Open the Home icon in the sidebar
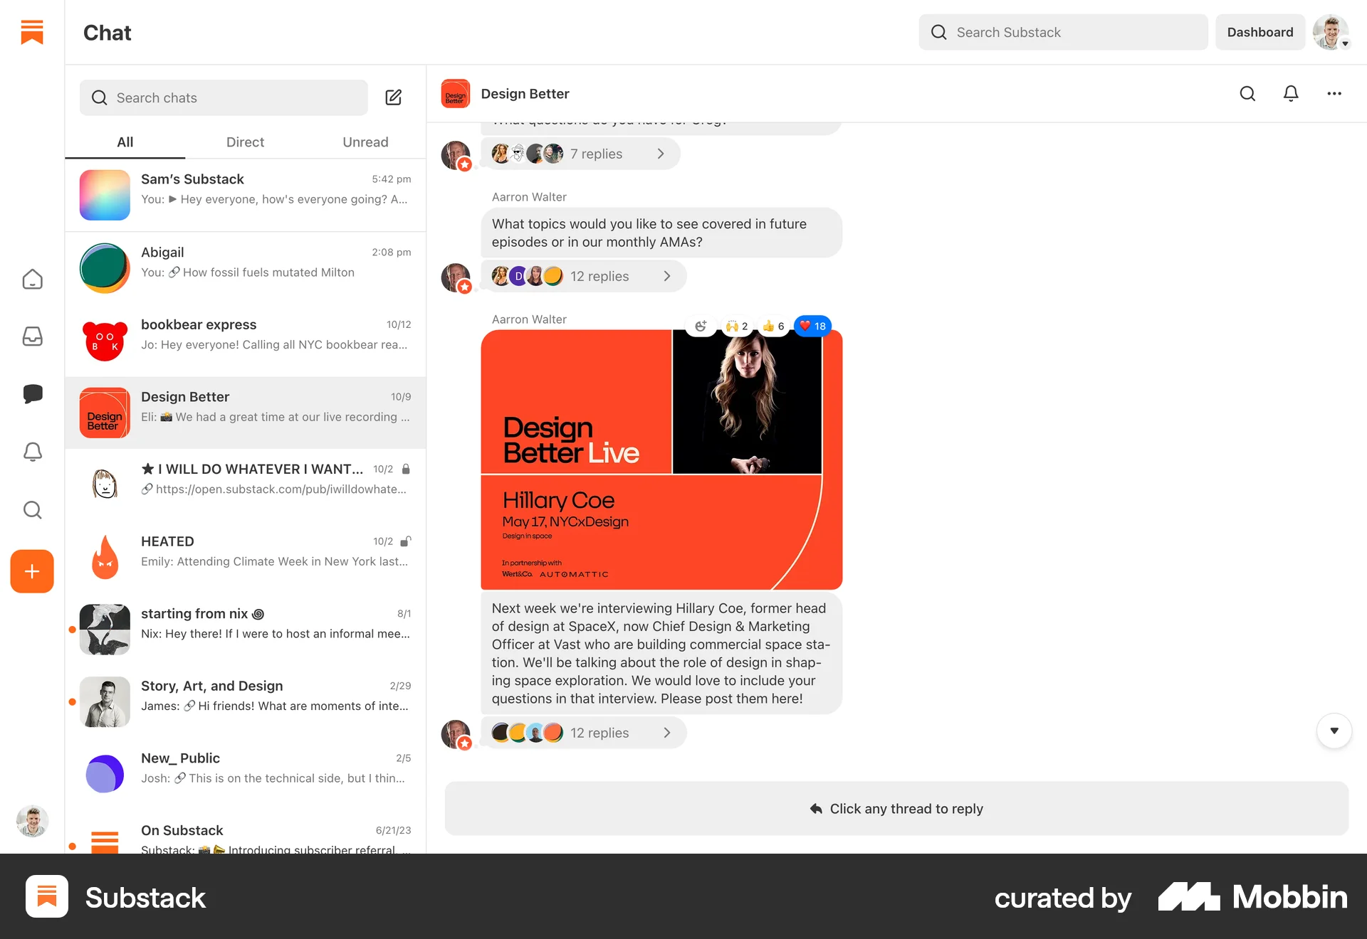 (32, 280)
